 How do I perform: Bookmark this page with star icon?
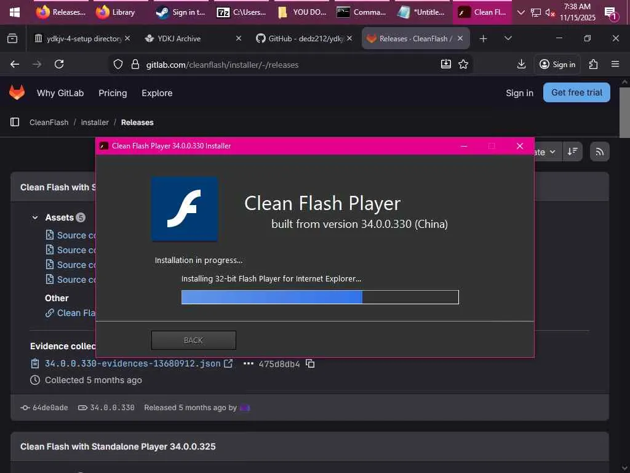[x=463, y=64]
